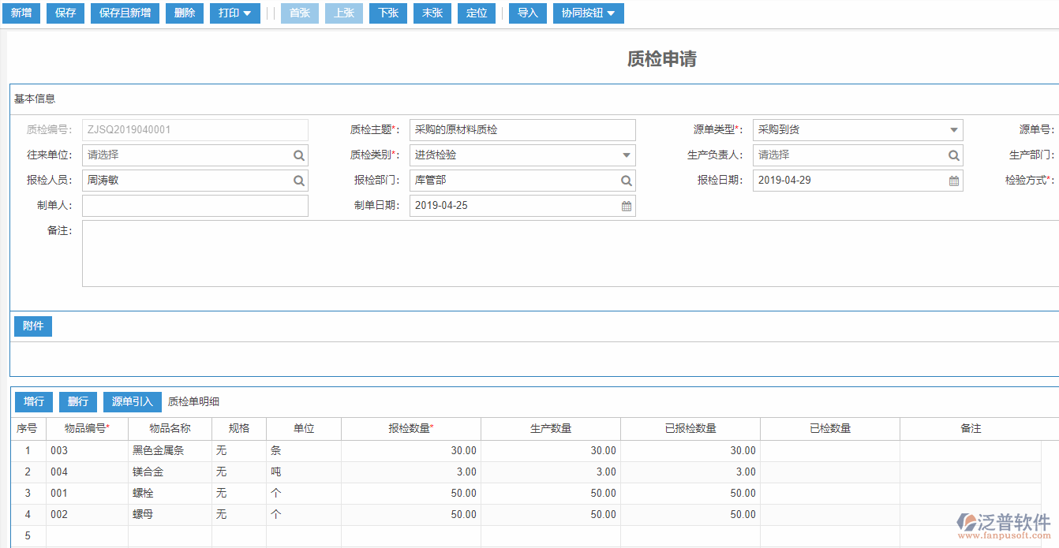Open the 打印 dropdown button
Viewport: 1059px width, 548px height.
[234, 13]
